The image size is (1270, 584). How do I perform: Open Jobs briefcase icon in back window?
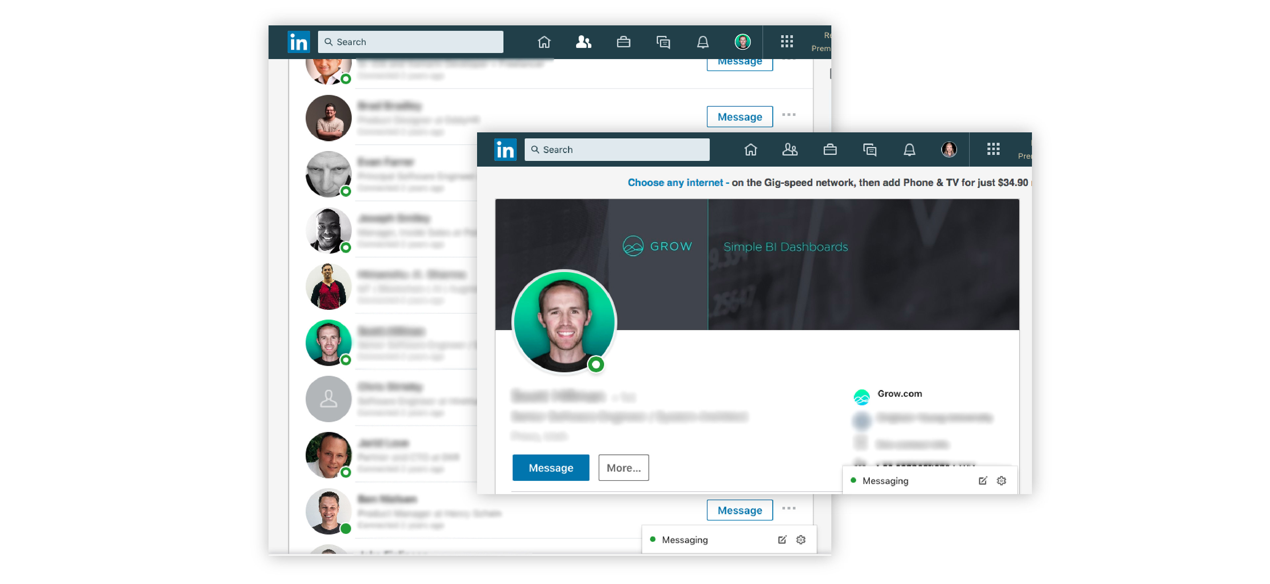click(623, 42)
